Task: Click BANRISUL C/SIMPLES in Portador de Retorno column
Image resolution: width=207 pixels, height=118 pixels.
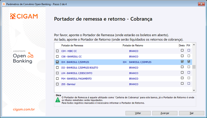Action: pyautogui.click(x=140, y=62)
